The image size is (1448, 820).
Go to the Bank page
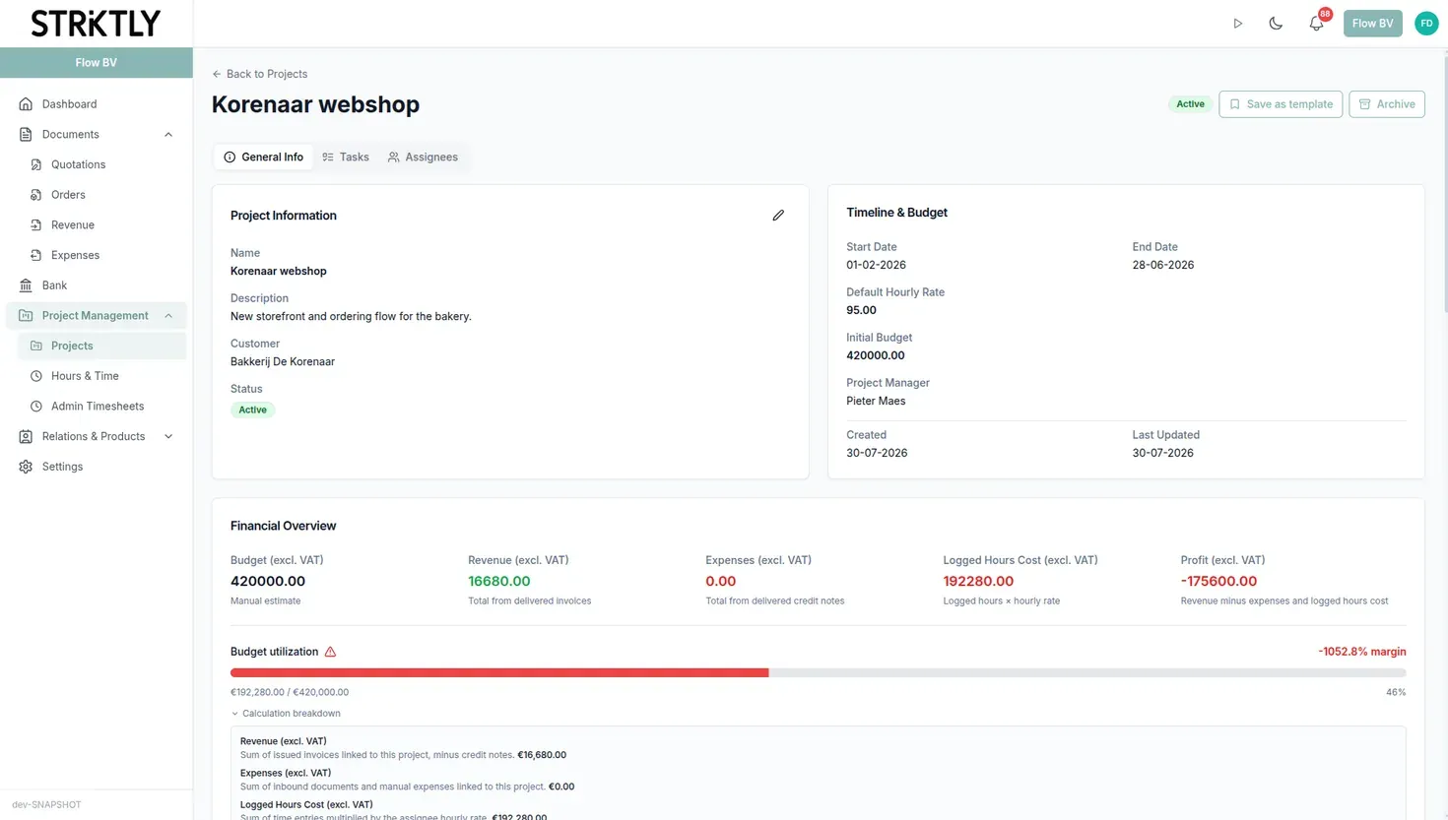[x=96, y=285]
